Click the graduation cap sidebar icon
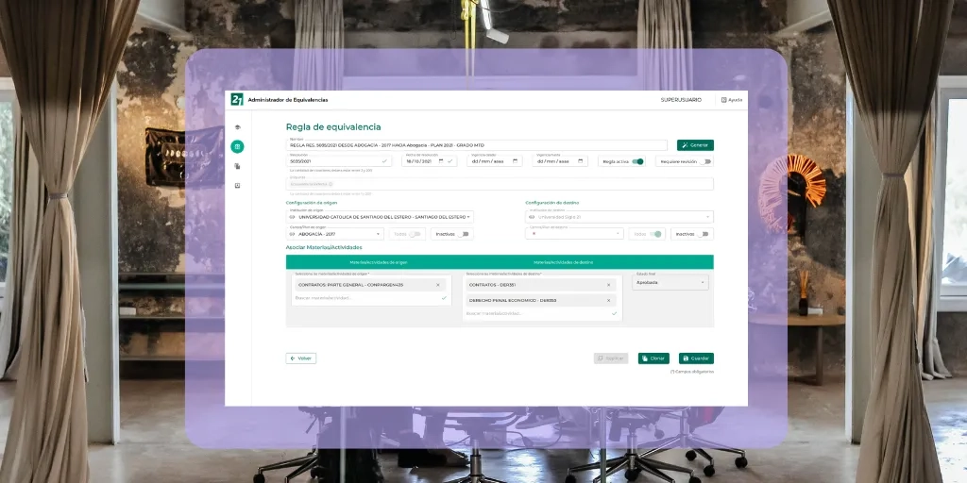Screen dimensions: 967x483 (x=238, y=127)
